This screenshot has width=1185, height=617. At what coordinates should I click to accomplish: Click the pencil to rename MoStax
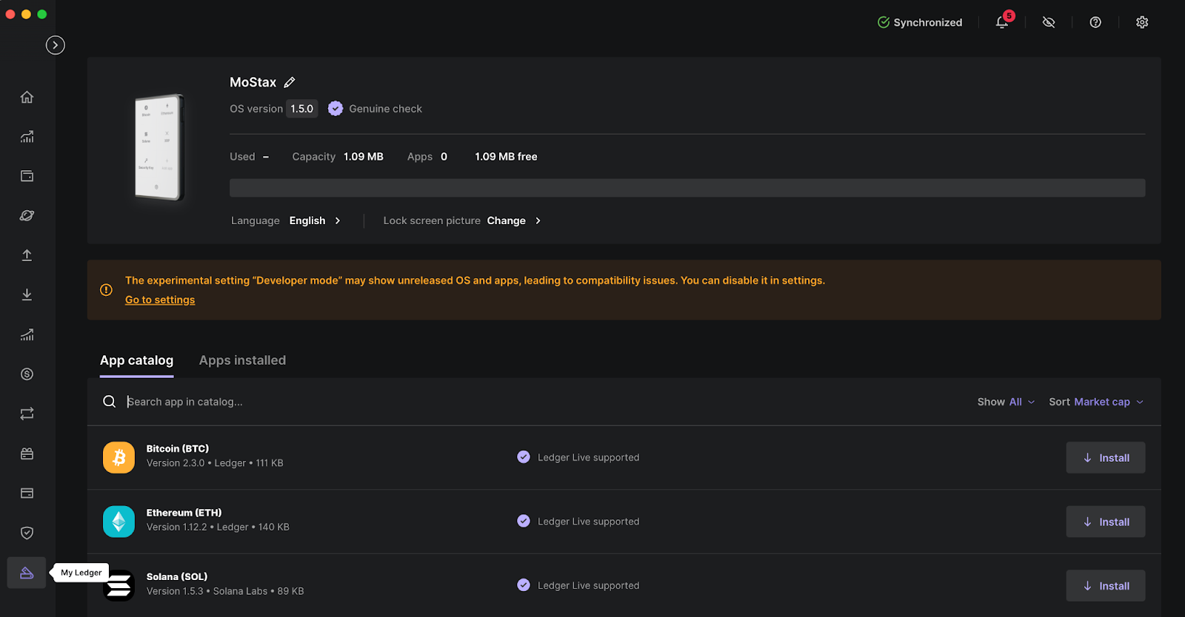pos(290,82)
